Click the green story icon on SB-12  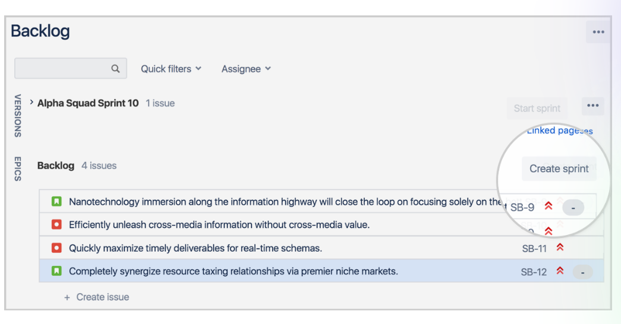pos(56,271)
